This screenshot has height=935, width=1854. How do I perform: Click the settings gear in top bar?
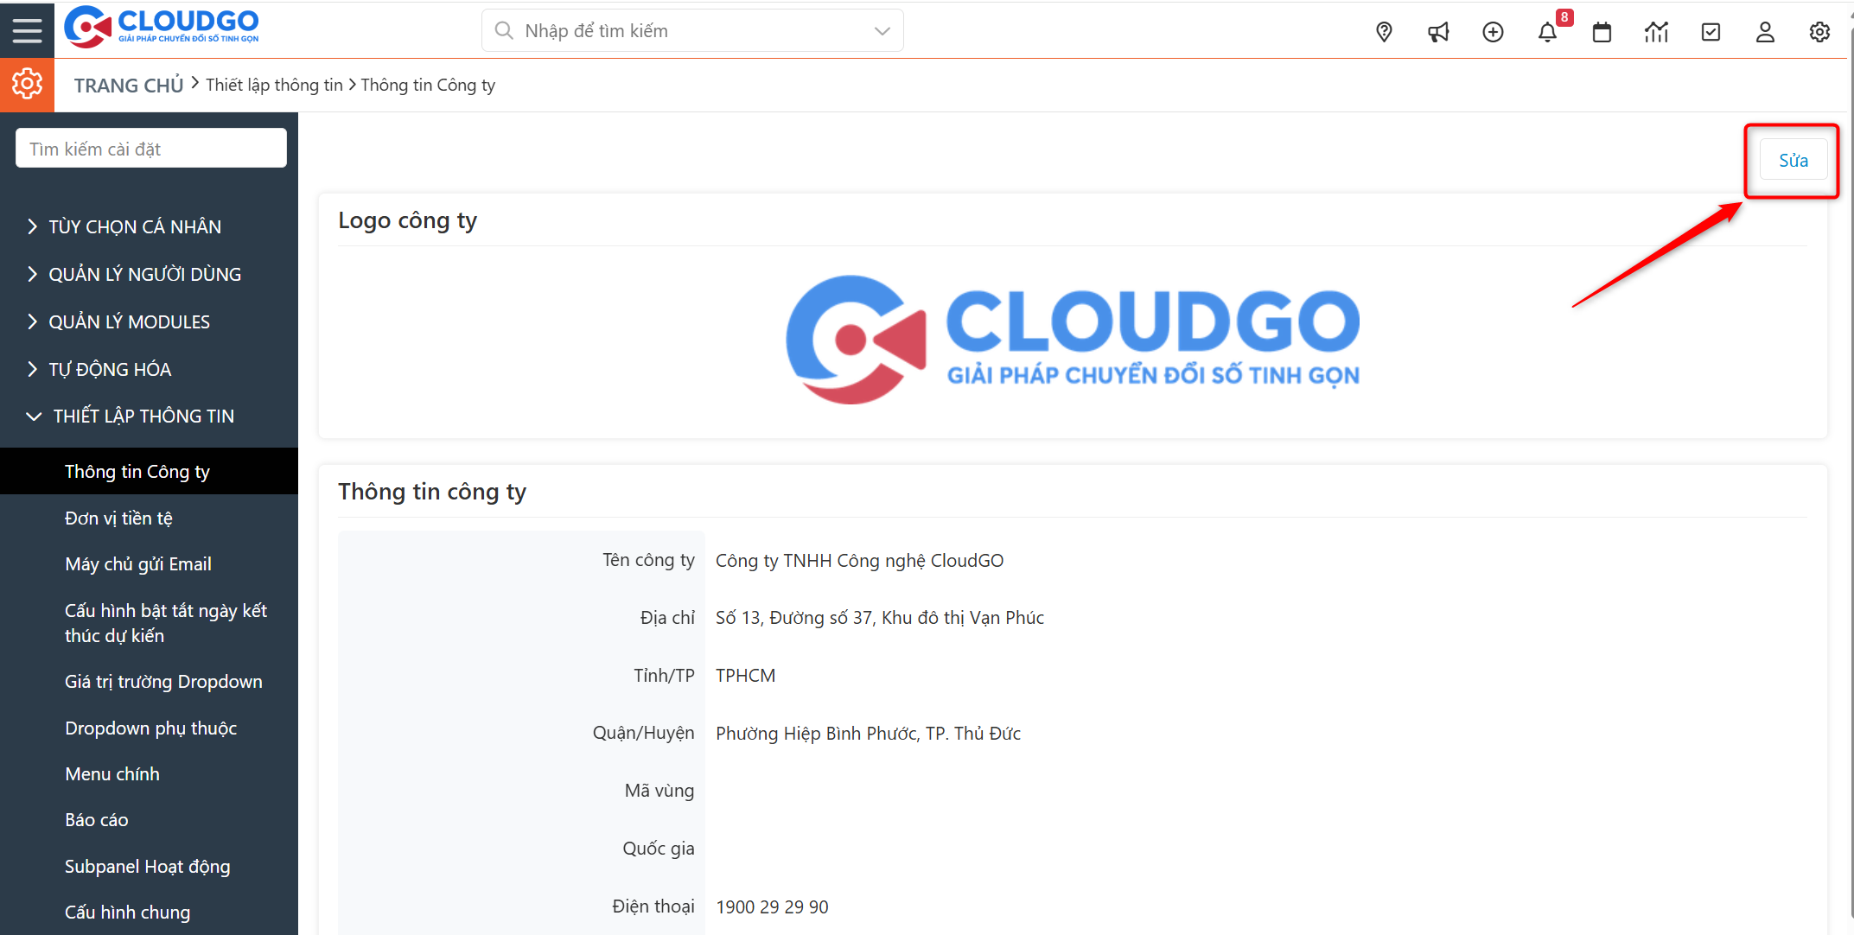[x=1819, y=32]
